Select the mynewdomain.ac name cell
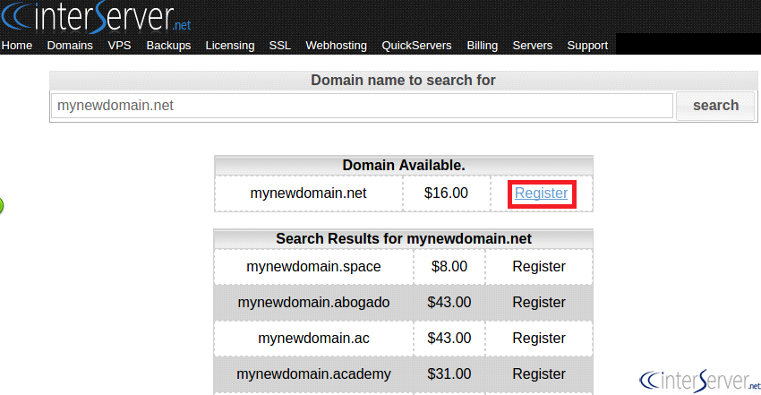This screenshot has width=761, height=395. click(313, 339)
